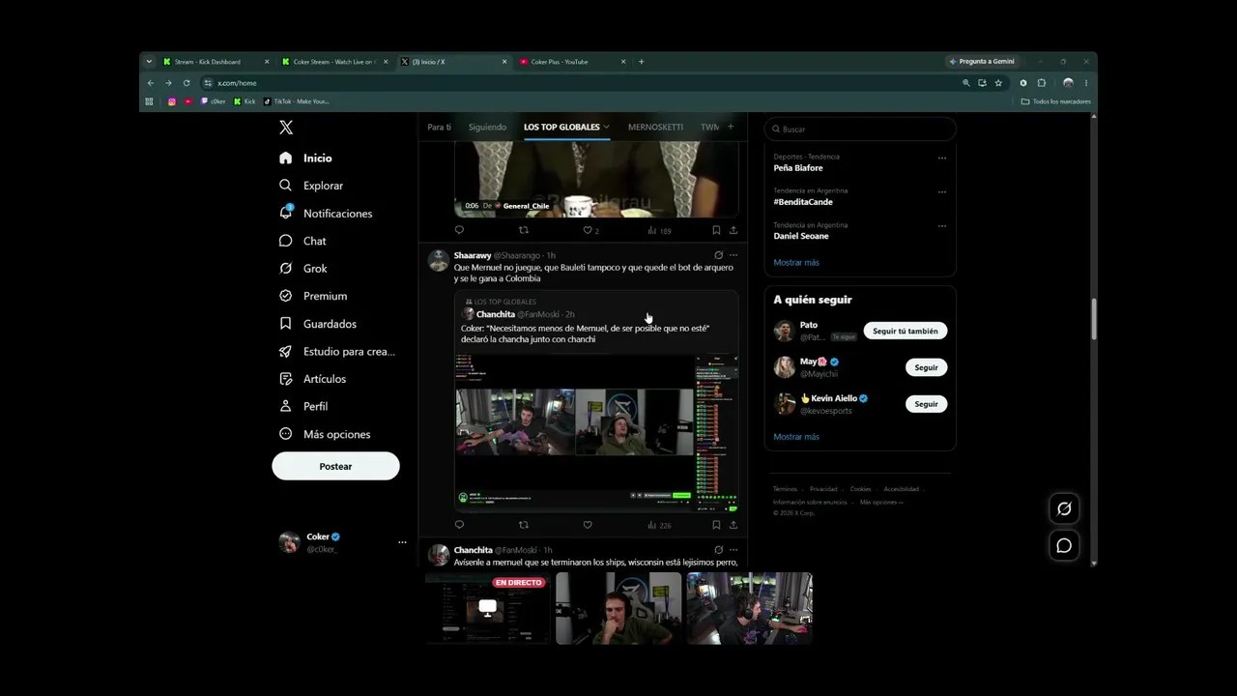
Task: Open Premium from the sidebar
Action: click(x=313, y=296)
